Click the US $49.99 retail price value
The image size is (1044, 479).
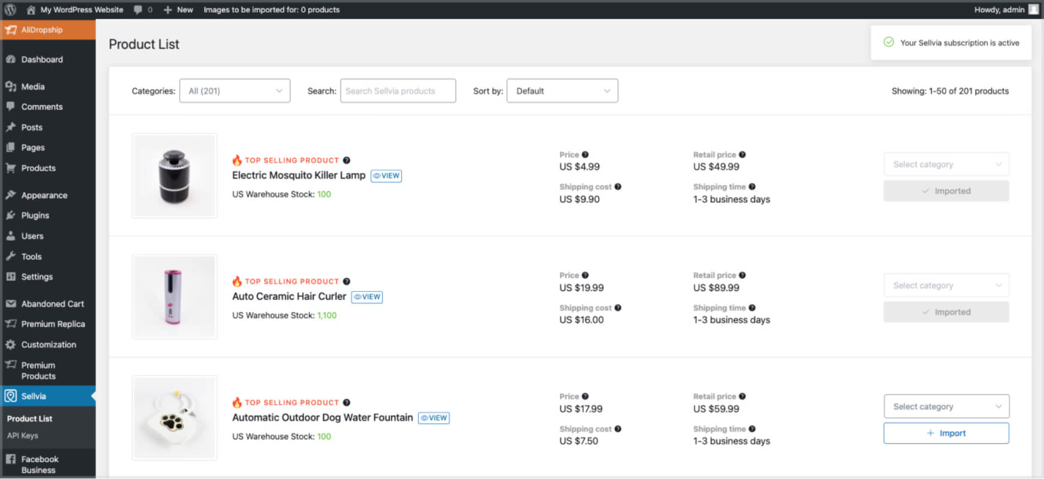[x=716, y=167]
